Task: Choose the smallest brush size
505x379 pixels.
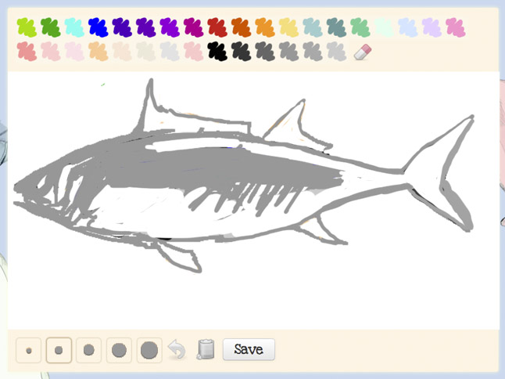Action: pyautogui.click(x=29, y=350)
